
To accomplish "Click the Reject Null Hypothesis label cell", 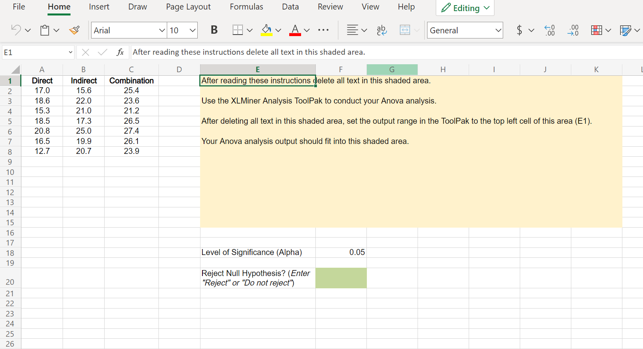I will click(258, 278).
